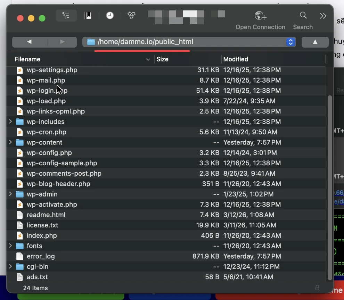Click the path selector stepper arrows
This screenshot has height=300, width=344.
(x=291, y=42)
